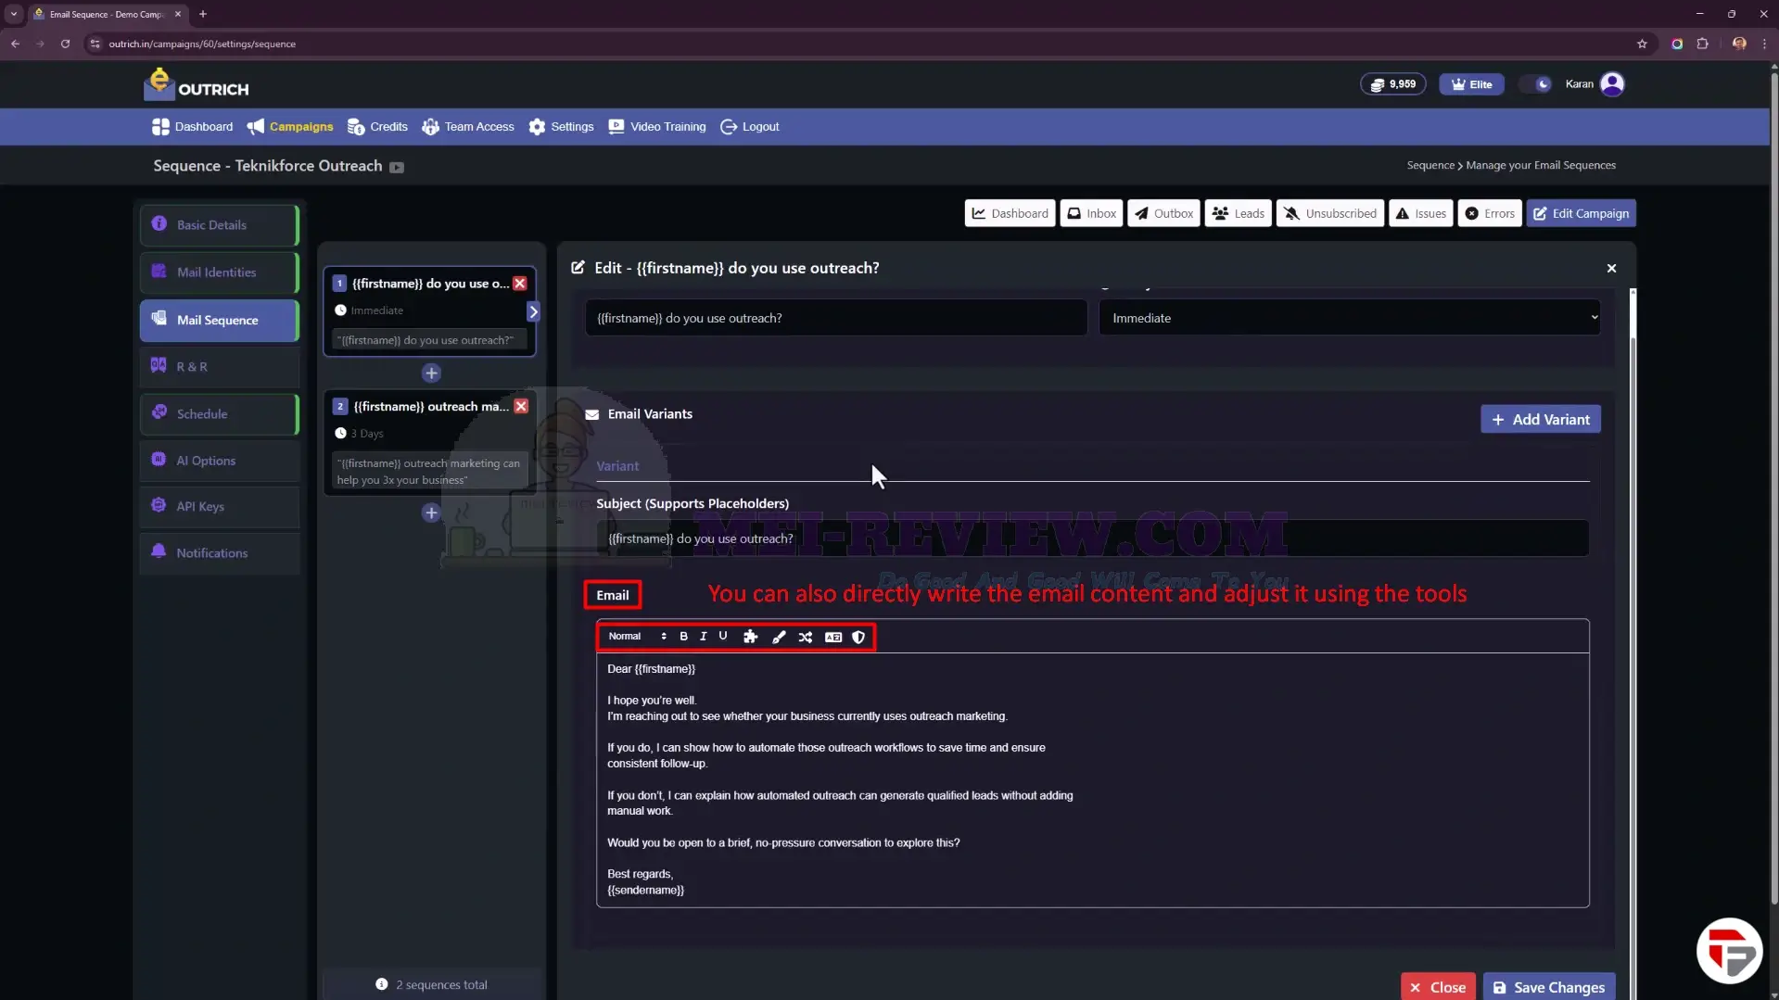Bookmark this page with the star icon
The image size is (1779, 1000).
pyautogui.click(x=1642, y=44)
